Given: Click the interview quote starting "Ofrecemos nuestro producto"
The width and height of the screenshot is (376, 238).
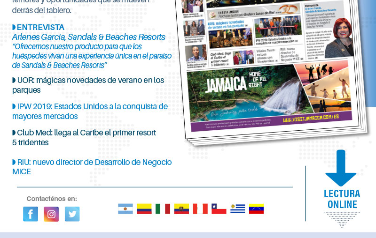Looking at the screenshot, I should [x=92, y=56].
